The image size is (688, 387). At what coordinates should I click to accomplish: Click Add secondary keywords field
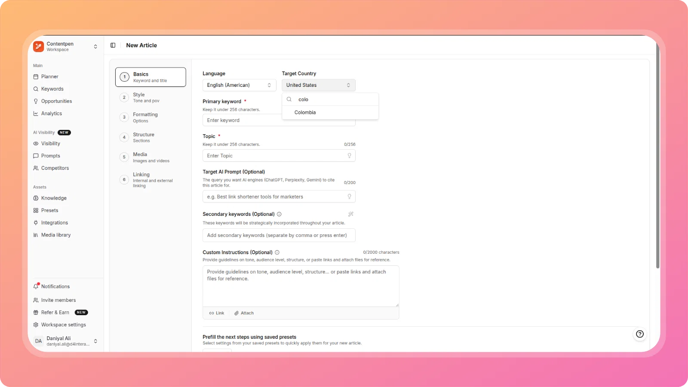[x=279, y=235]
